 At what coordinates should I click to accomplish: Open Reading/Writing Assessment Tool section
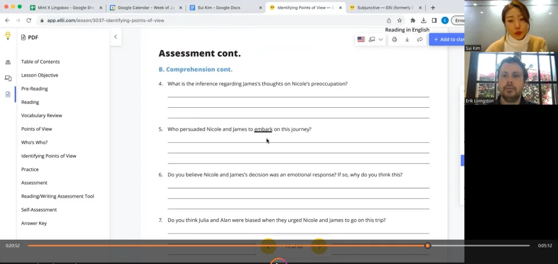click(57, 196)
